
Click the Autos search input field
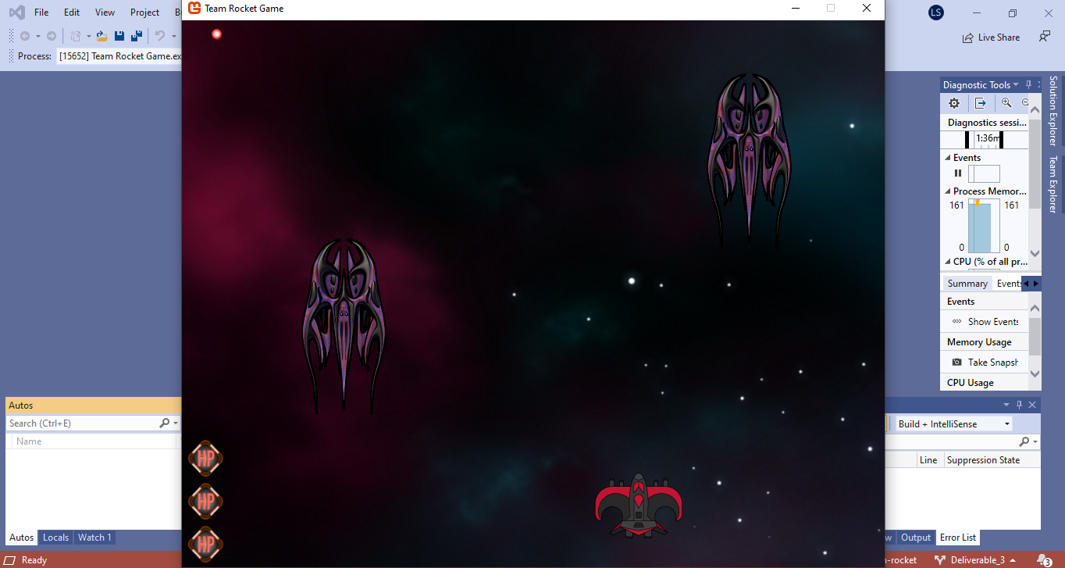coord(82,423)
